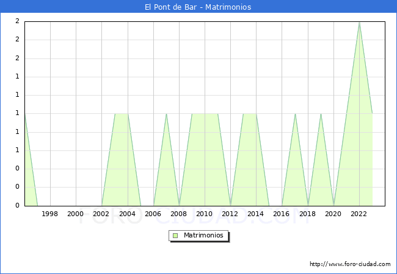Image resolution: width=397 pixels, height=274 pixels.
Task: Click the 2017 peak data point
Action: click(x=295, y=114)
